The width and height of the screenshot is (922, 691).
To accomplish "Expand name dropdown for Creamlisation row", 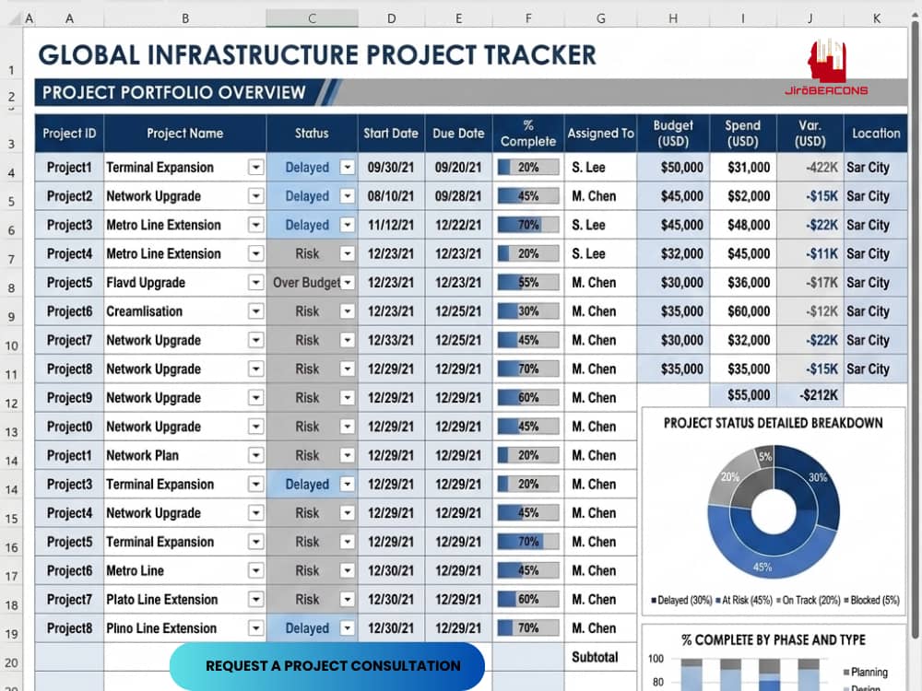I will coord(255,311).
